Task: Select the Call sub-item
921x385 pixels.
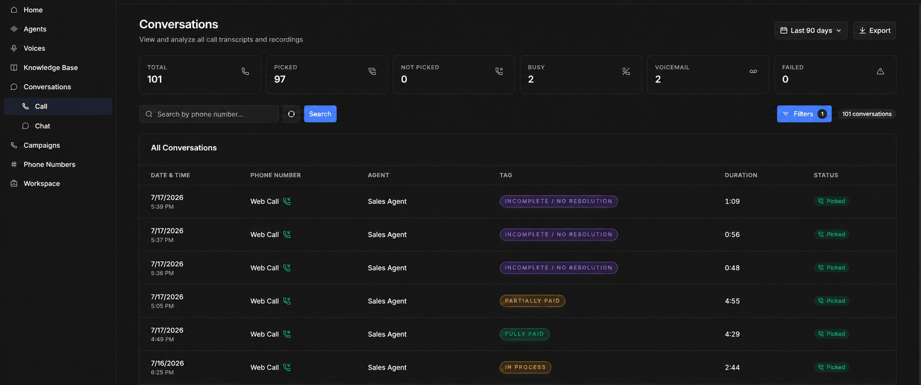Action: [58, 106]
